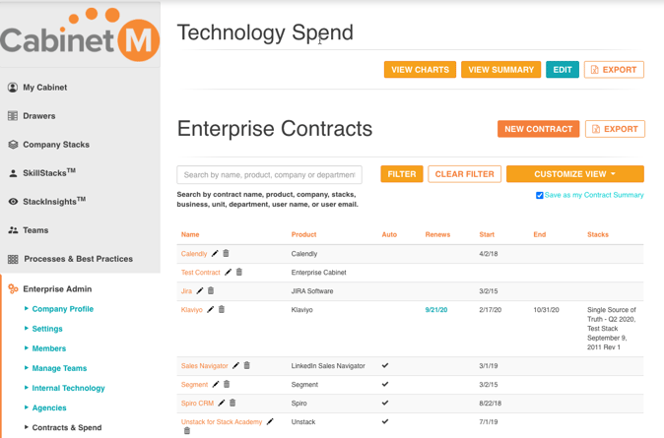Open Processes & Best Practices section
Image resolution: width=664 pixels, height=438 pixels.
tap(79, 259)
